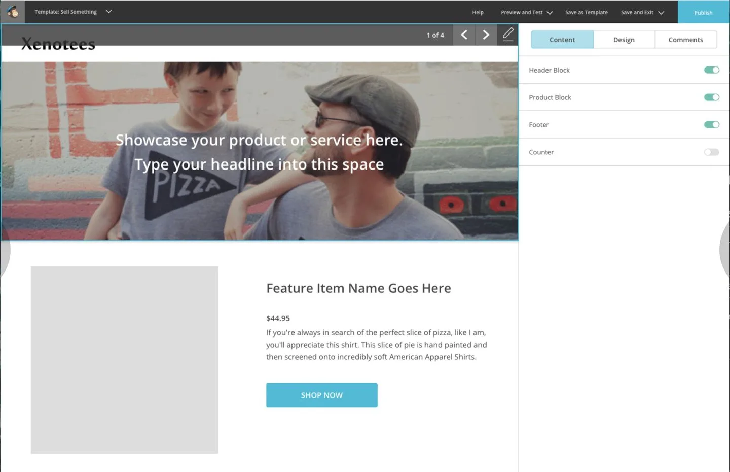Select the Content tab

point(562,39)
